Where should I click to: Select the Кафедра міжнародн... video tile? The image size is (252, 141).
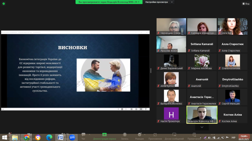(202, 26)
